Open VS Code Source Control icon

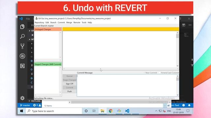[x=22, y=46]
